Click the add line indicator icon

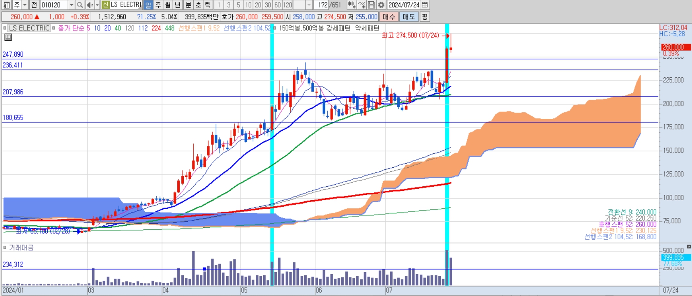tap(361, 5)
